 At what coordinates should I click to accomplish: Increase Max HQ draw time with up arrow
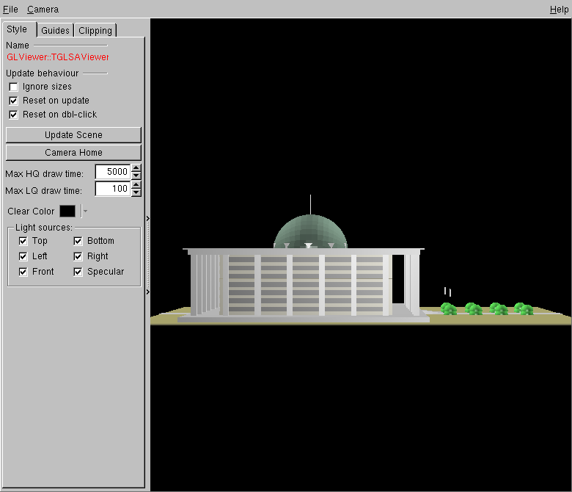[136, 169]
